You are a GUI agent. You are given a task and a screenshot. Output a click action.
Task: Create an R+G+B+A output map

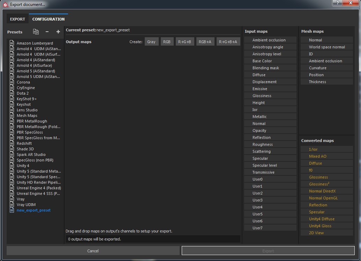pyautogui.click(x=228, y=41)
